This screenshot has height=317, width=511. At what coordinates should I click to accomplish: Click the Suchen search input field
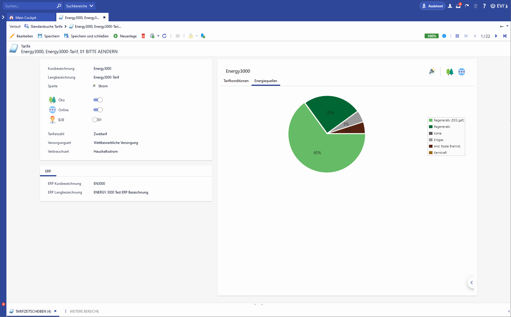pos(29,6)
